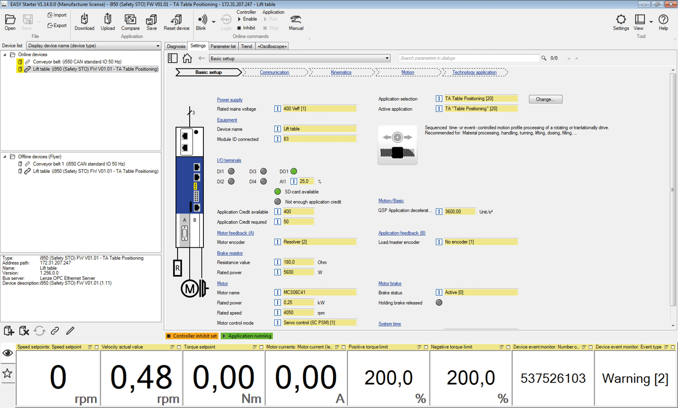Screen dimensions: 678x408
Task: Open the Parameter list tab
Action: click(223, 46)
